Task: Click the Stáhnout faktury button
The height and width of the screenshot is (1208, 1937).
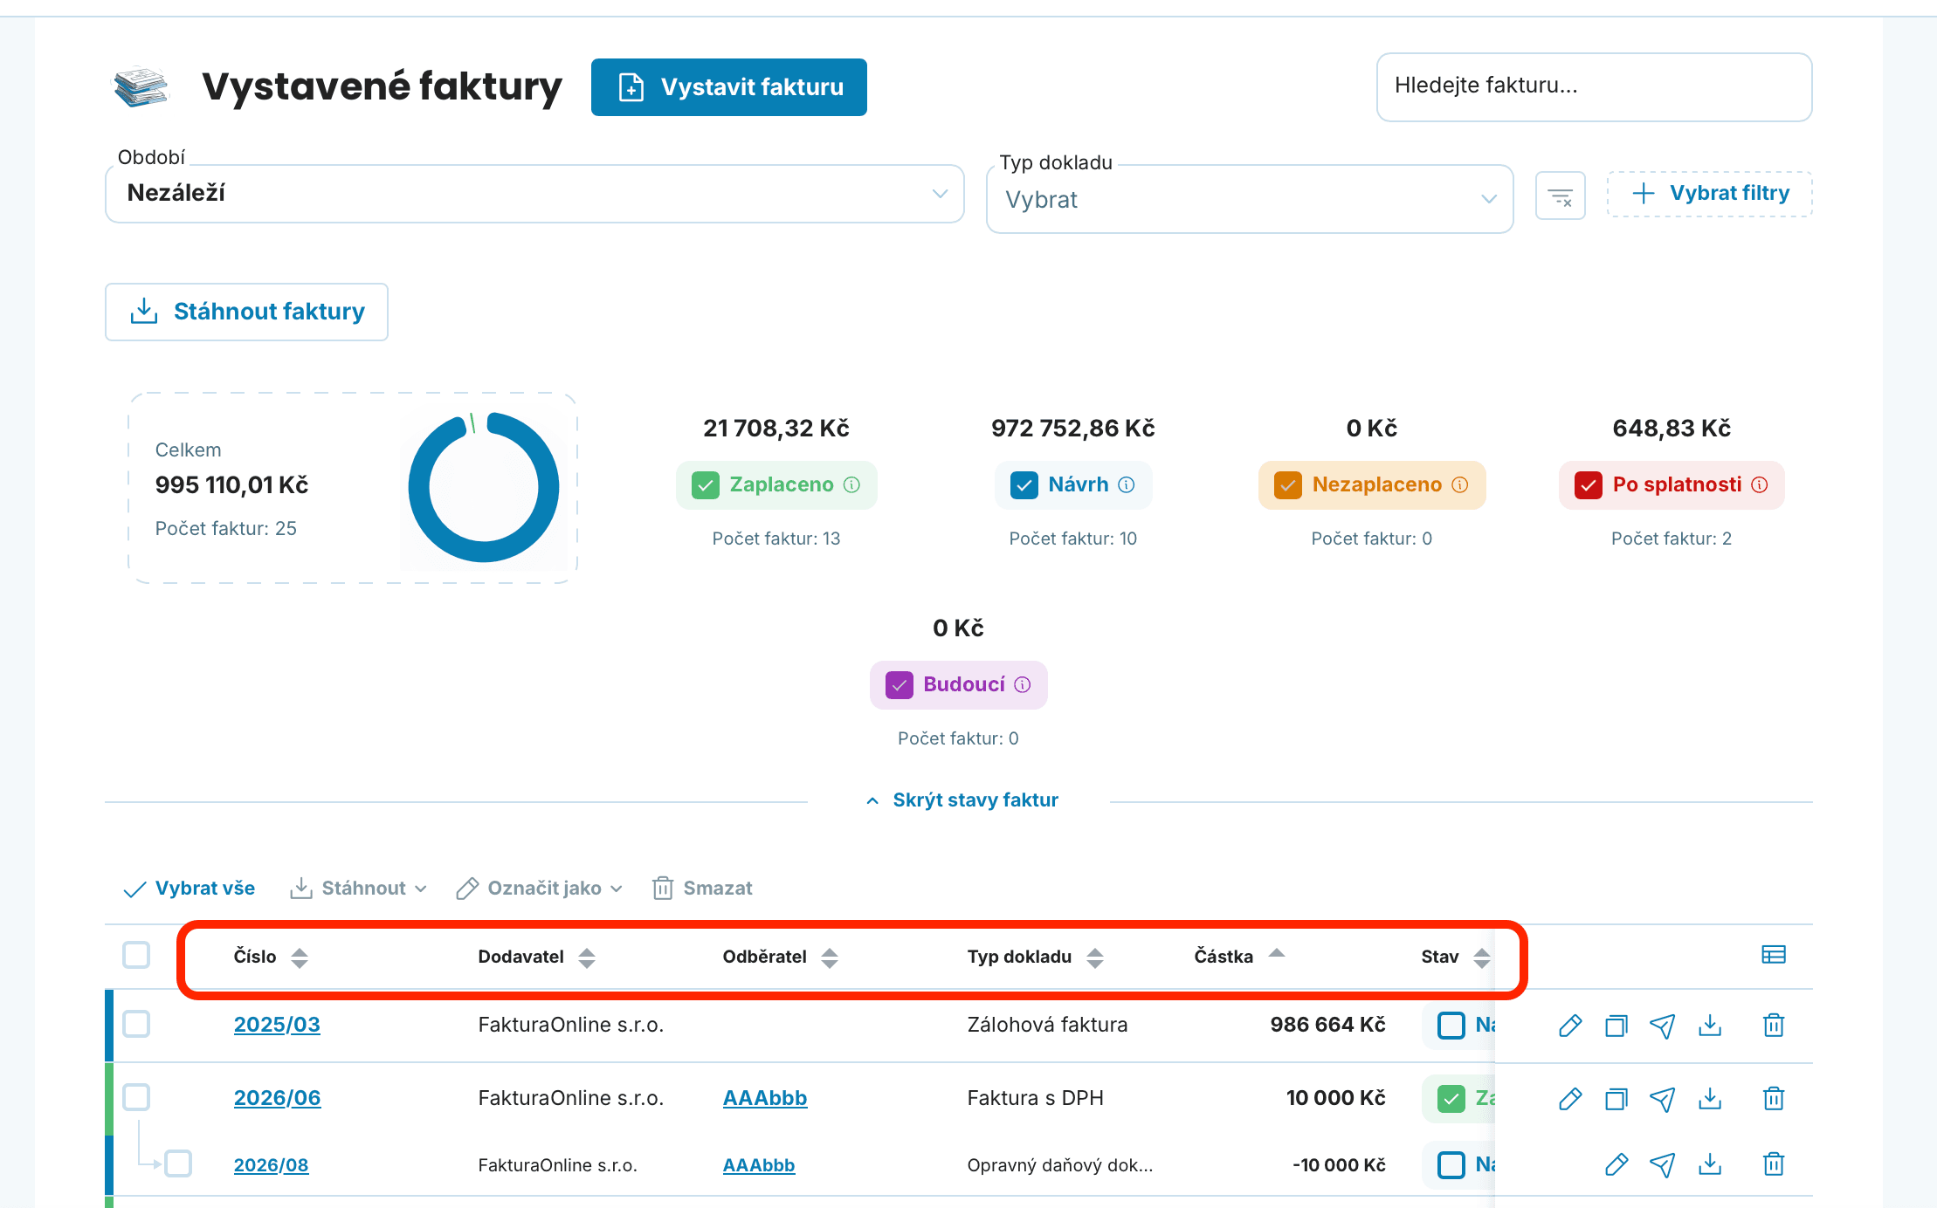Action: (x=246, y=312)
